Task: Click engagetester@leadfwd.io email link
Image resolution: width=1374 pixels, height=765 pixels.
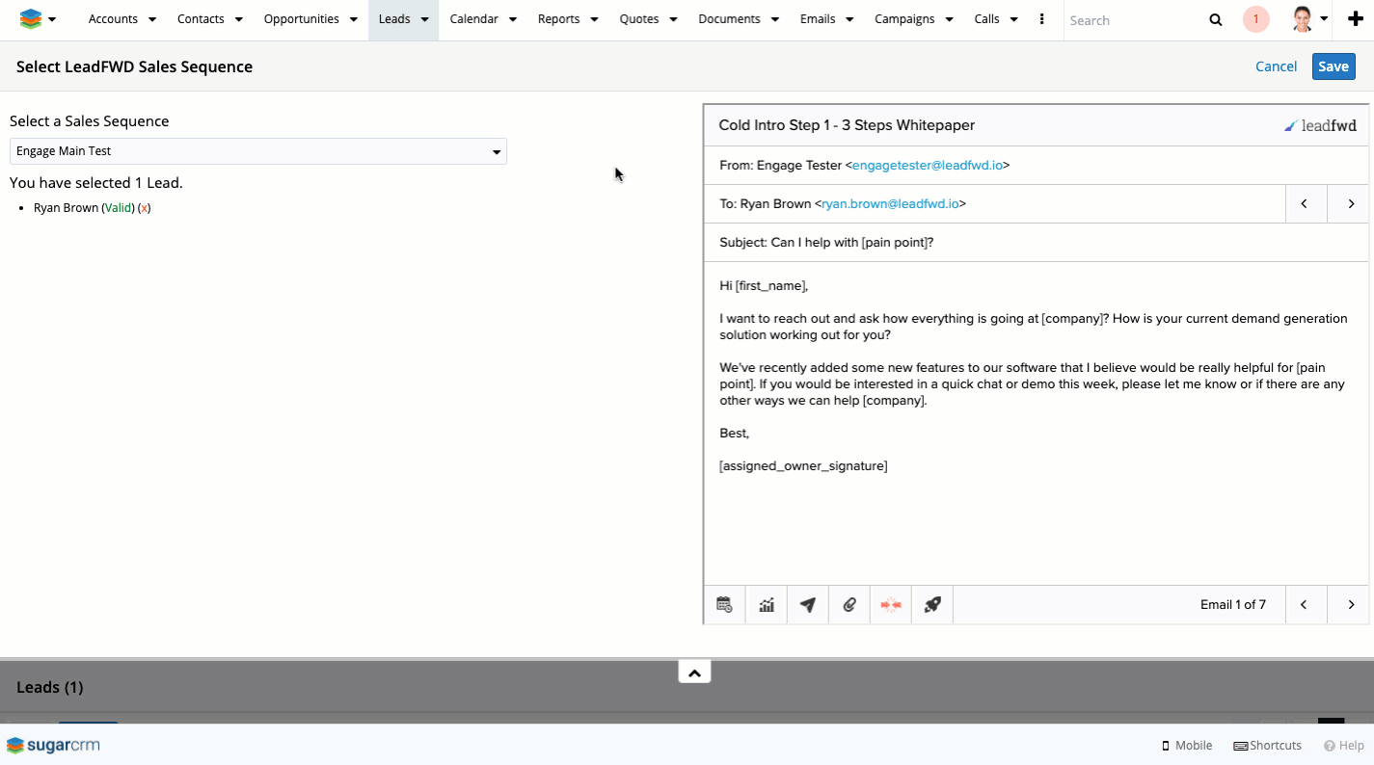Action: 928,166
